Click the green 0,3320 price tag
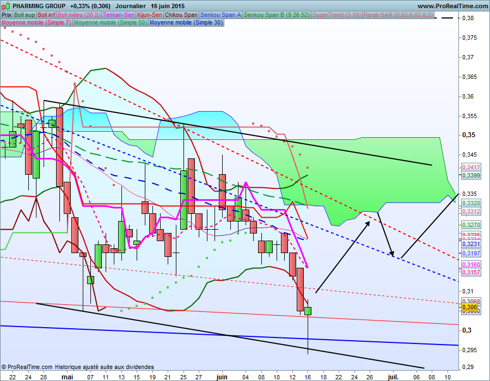 [x=470, y=204]
